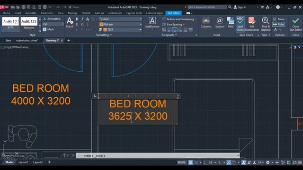Open the Columns menu

tap(206, 23)
